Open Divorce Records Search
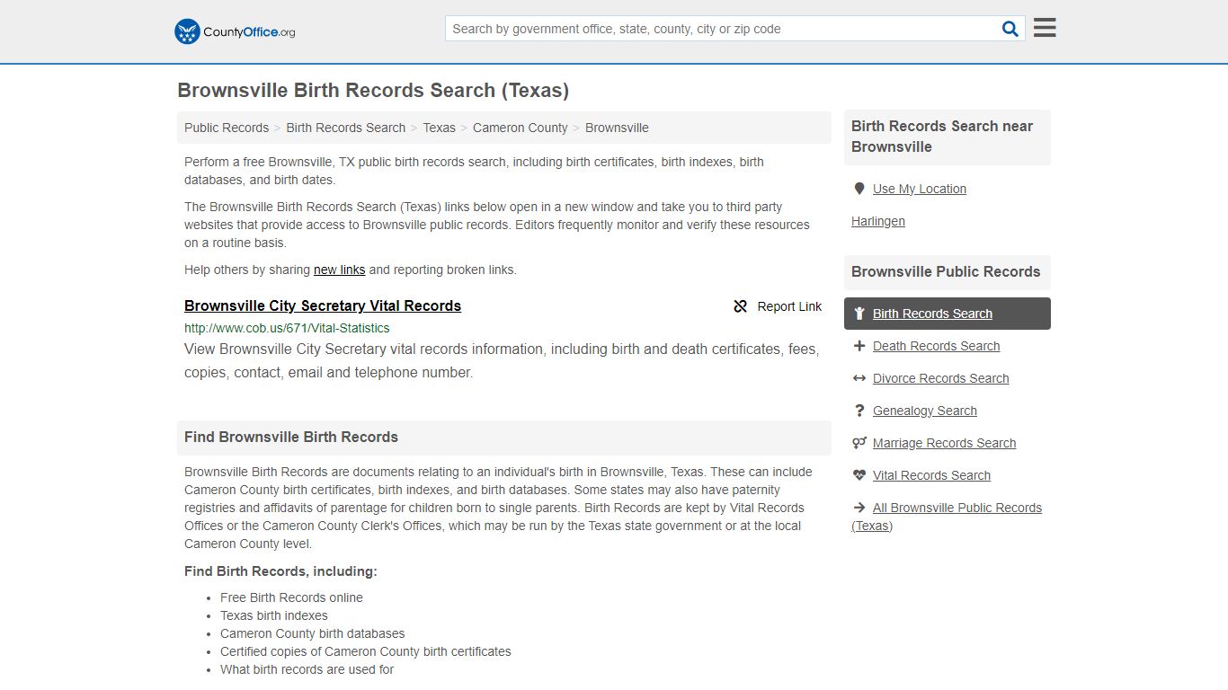1228x690 pixels. point(940,378)
